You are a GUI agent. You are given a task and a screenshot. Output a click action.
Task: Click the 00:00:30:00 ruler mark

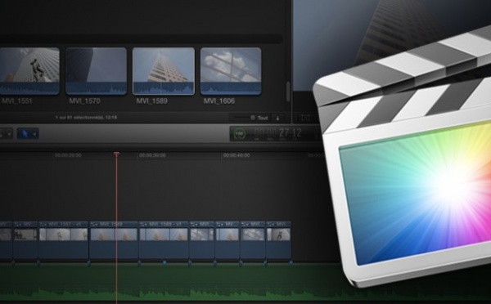coord(152,155)
